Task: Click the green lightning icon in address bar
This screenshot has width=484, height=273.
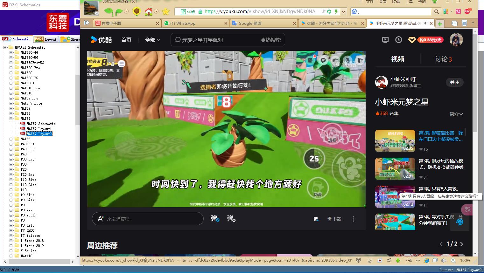Action: [x=336, y=12]
